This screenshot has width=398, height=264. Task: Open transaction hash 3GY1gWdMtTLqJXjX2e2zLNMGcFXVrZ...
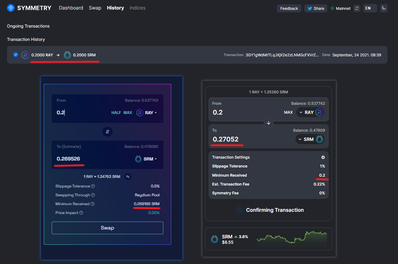click(282, 55)
